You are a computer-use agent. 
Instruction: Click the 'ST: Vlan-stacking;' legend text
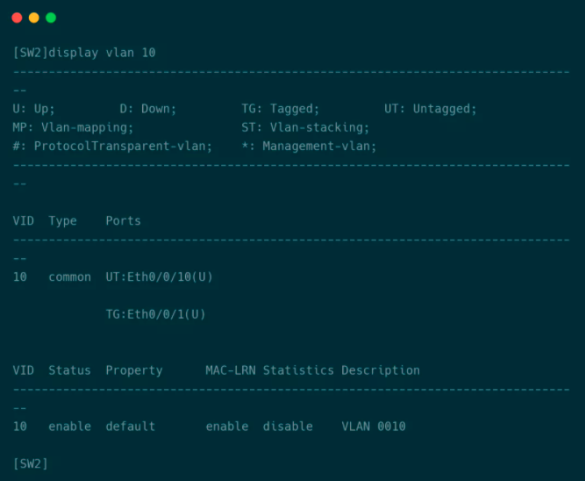pos(305,127)
